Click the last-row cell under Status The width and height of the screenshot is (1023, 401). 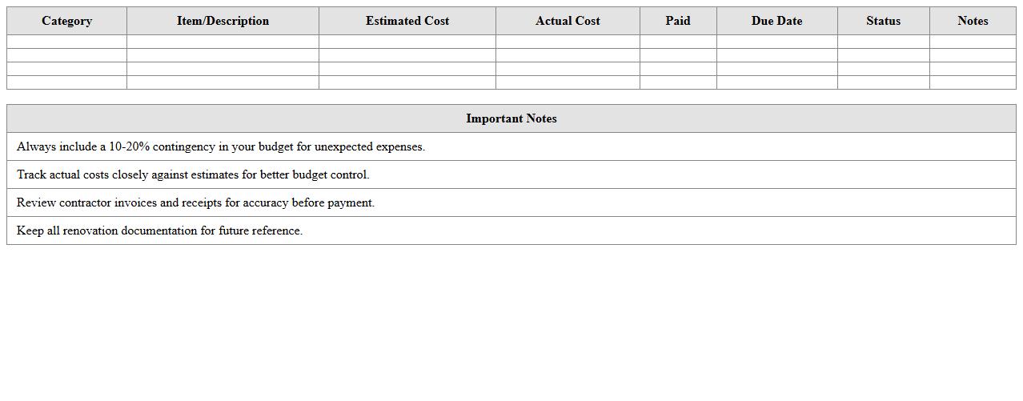(x=883, y=82)
